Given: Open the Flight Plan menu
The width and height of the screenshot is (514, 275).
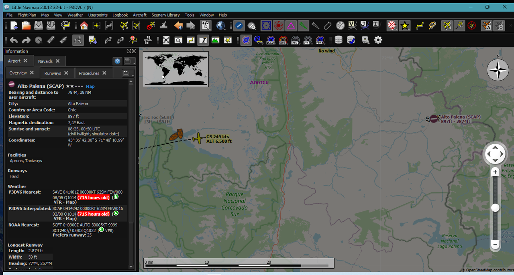Looking at the screenshot, I should click(x=27, y=15).
